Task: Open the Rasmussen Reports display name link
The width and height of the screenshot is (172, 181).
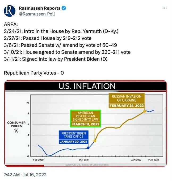Action: click(x=40, y=8)
